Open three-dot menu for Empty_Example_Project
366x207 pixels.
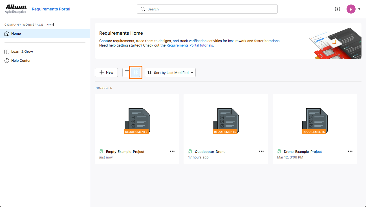coord(172,151)
